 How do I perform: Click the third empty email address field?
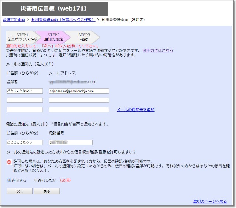click(x=79, y=110)
